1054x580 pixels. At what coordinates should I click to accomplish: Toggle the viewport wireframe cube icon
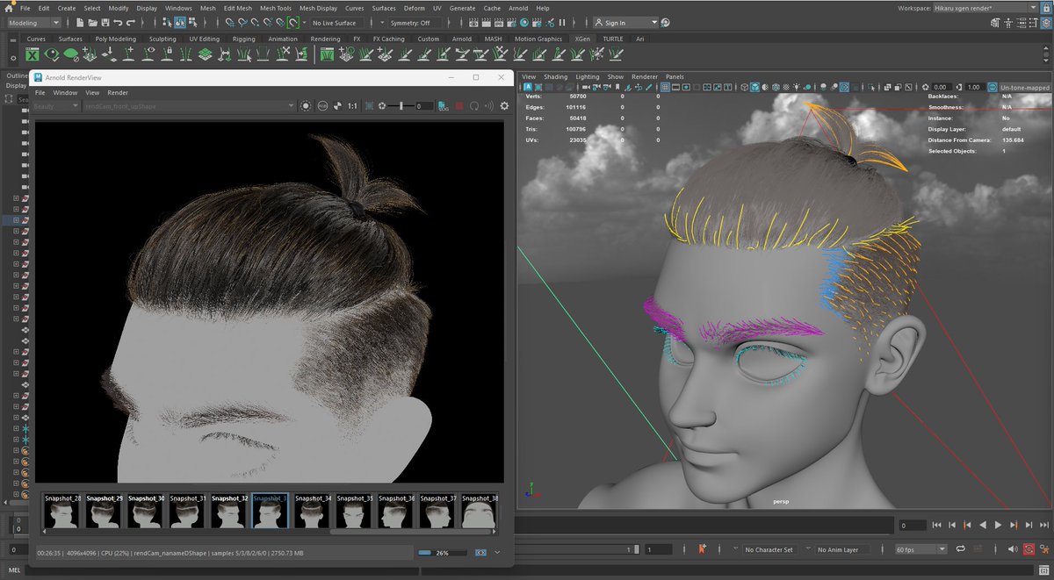[745, 88]
